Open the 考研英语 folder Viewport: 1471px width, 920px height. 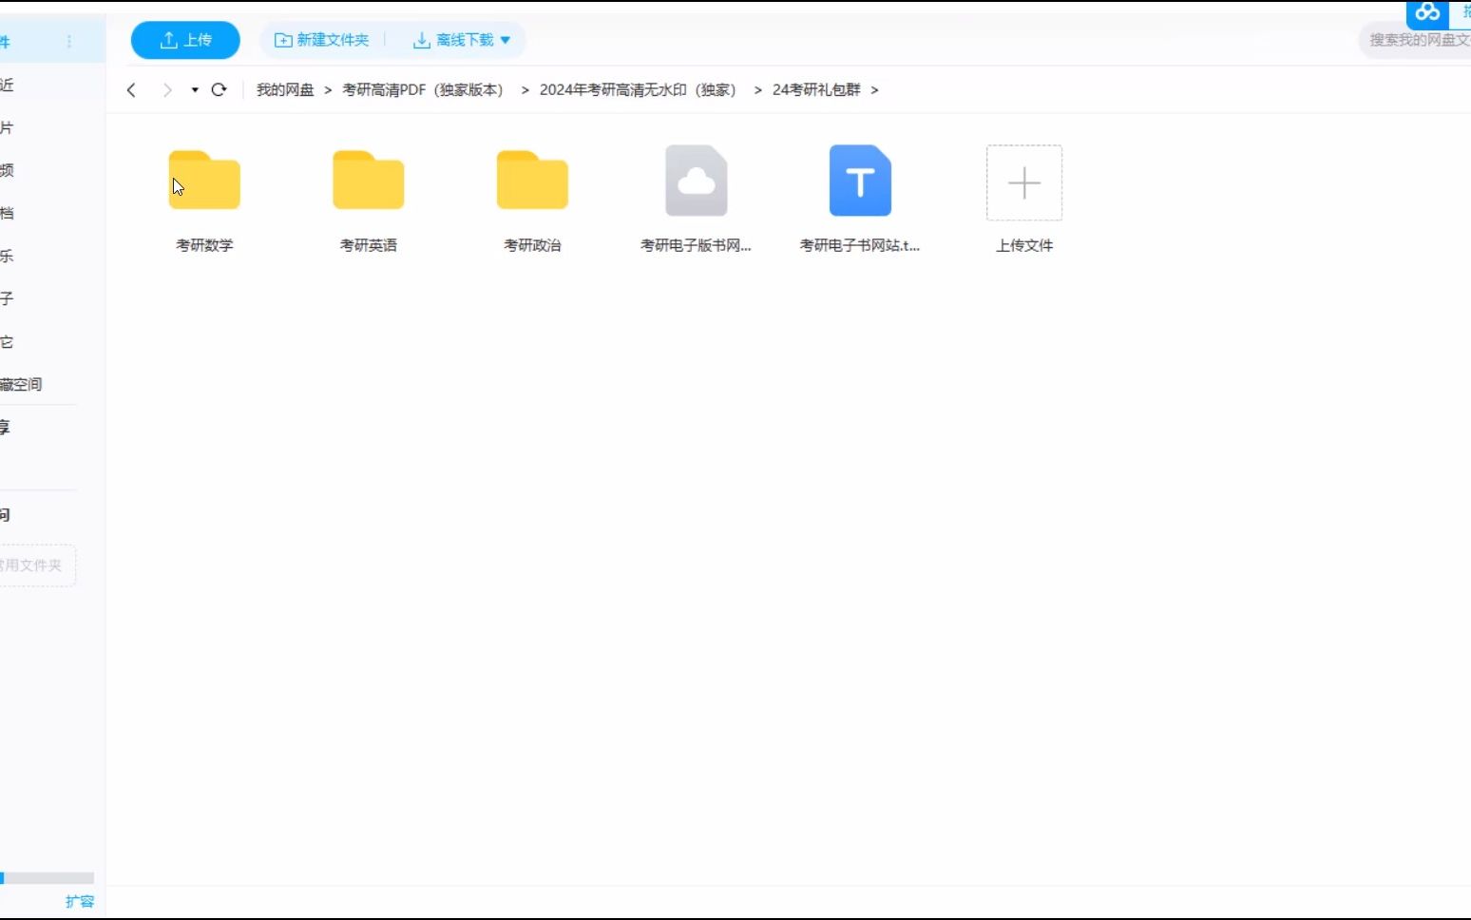tap(369, 180)
